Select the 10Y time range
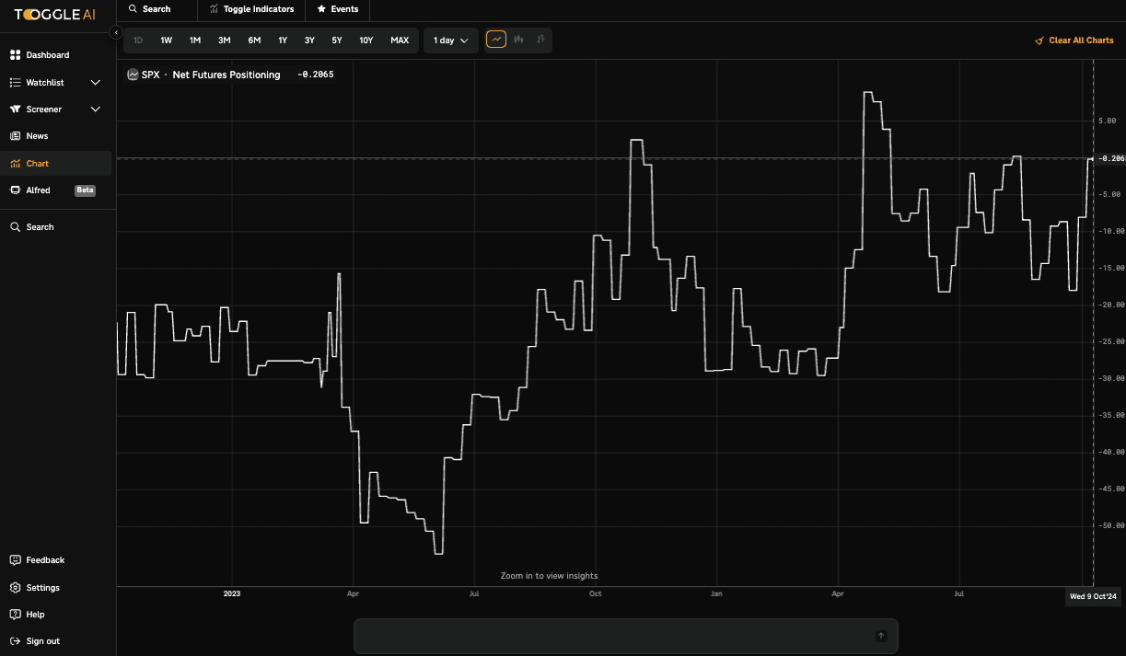 pos(366,40)
